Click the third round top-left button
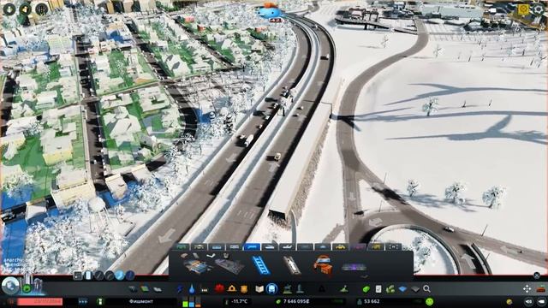Screen dimensions: 548x308 click(42, 9)
